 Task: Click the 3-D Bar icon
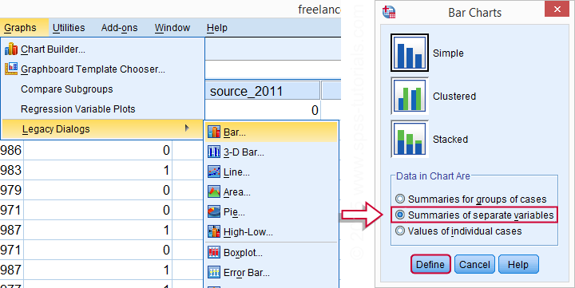[x=214, y=152]
